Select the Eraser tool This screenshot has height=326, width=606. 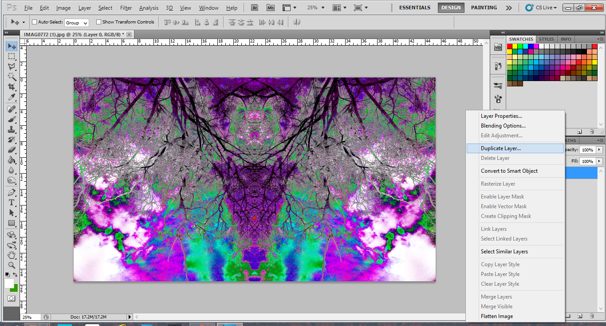[x=12, y=150]
